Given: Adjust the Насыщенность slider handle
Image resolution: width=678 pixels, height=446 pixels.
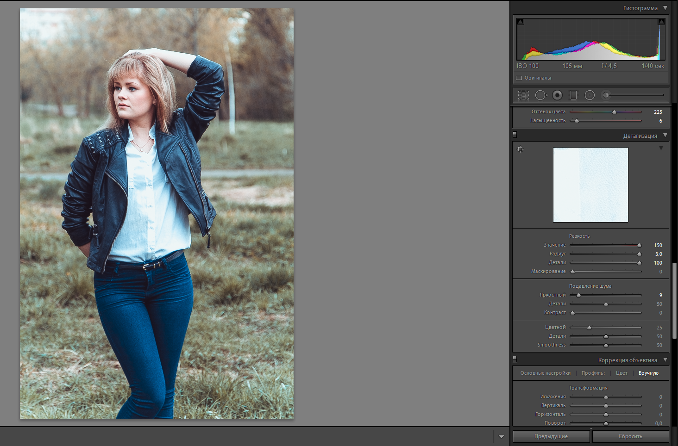Looking at the screenshot, I should click(577, 121).
